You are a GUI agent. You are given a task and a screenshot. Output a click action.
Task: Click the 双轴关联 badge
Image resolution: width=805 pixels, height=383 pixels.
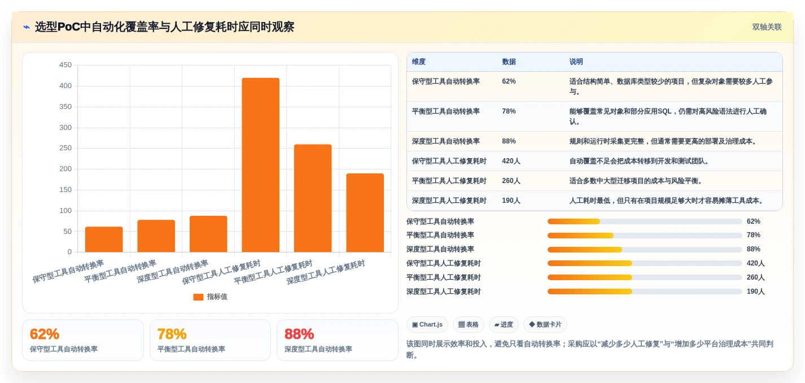(767, 27)
